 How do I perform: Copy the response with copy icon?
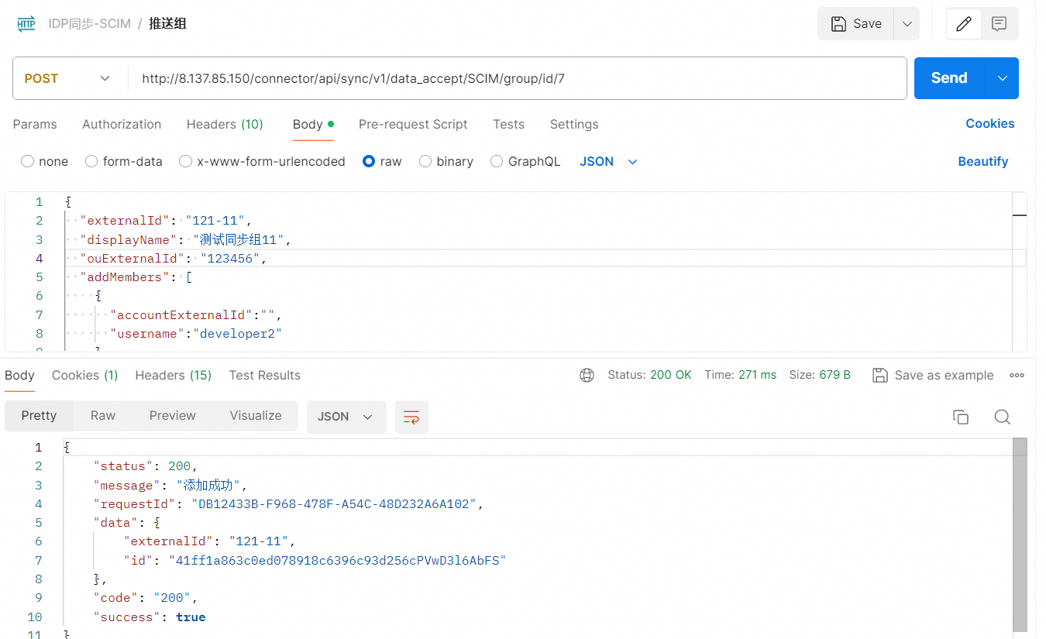point(961,417)
